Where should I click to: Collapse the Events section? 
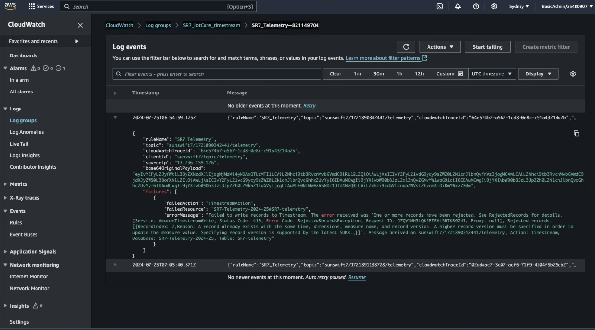tap(5, 211)
